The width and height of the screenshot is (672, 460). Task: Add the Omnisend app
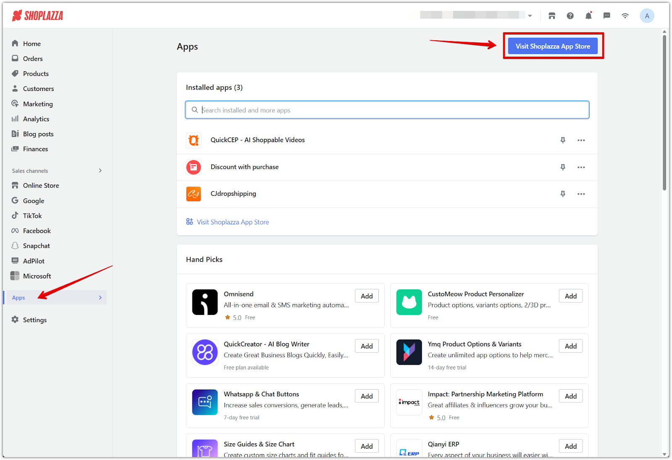pos(367,296)
